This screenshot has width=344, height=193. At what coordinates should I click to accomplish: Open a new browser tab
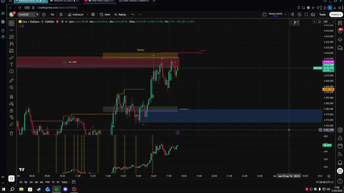coord(154,1)
